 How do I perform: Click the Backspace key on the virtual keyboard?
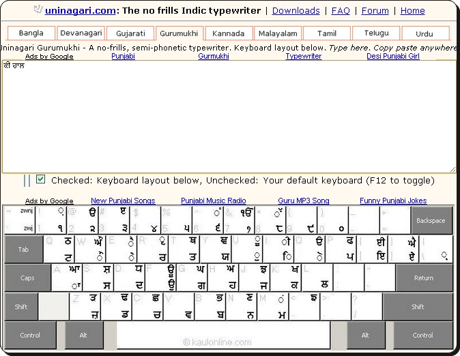tap(431, 220)
